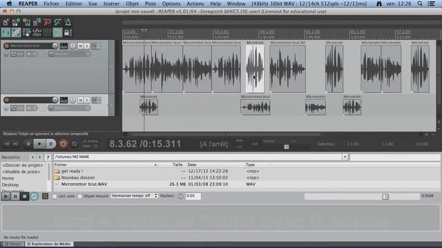
Task: Open the Fichier menu
Action: coord(51,3)
